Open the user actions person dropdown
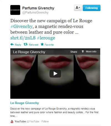 [78, 8]
